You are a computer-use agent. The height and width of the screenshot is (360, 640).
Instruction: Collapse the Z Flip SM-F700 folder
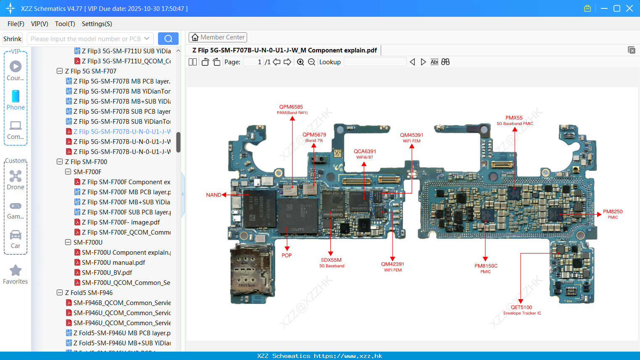(60, 162)
